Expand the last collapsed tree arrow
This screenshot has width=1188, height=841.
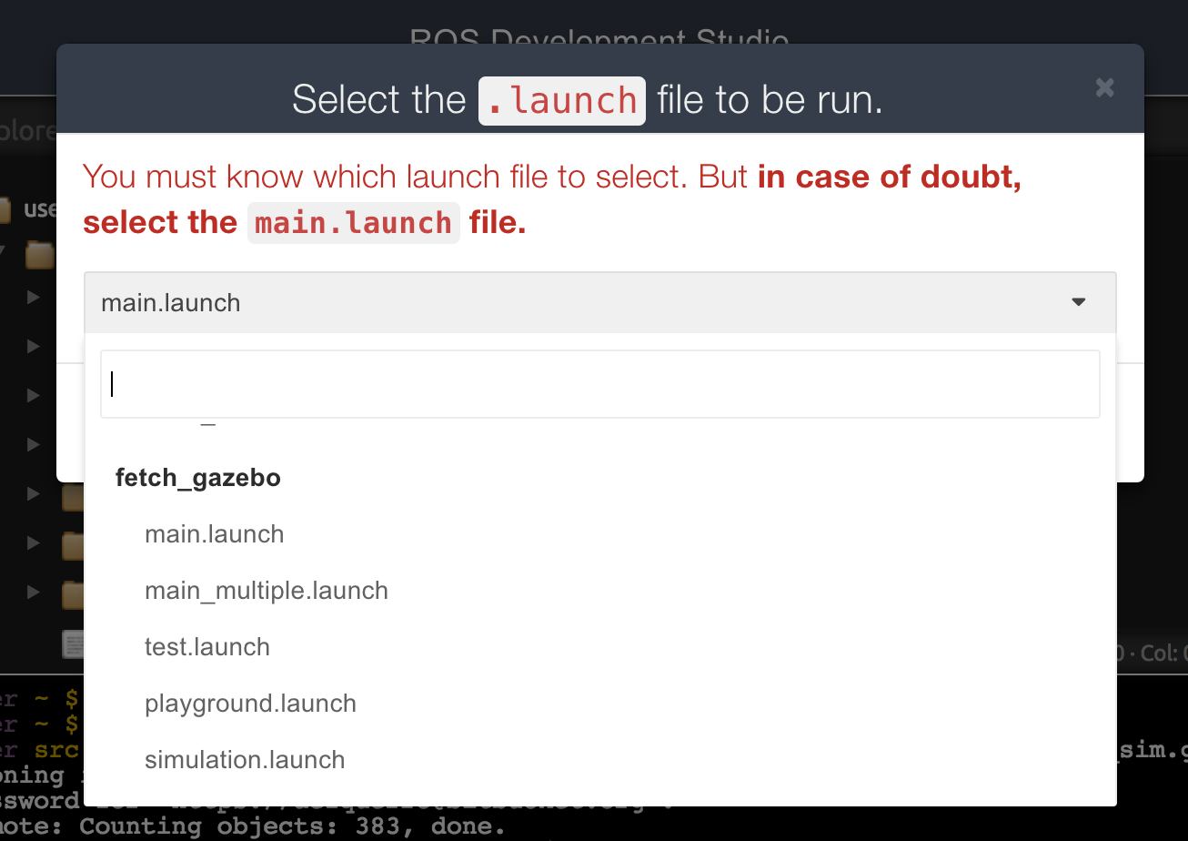click(33, 592)
